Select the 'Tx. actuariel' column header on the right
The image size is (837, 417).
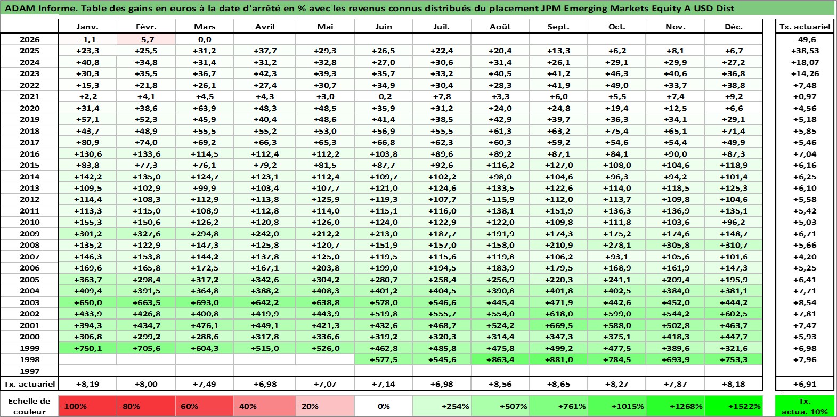pyautogui.click(x=805, y=27)
